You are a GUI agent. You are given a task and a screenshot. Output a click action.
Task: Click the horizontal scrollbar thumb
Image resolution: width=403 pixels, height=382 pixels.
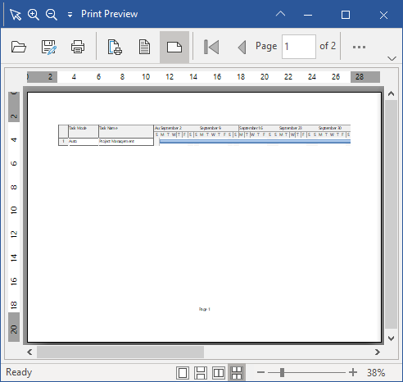tap(120, 352)
